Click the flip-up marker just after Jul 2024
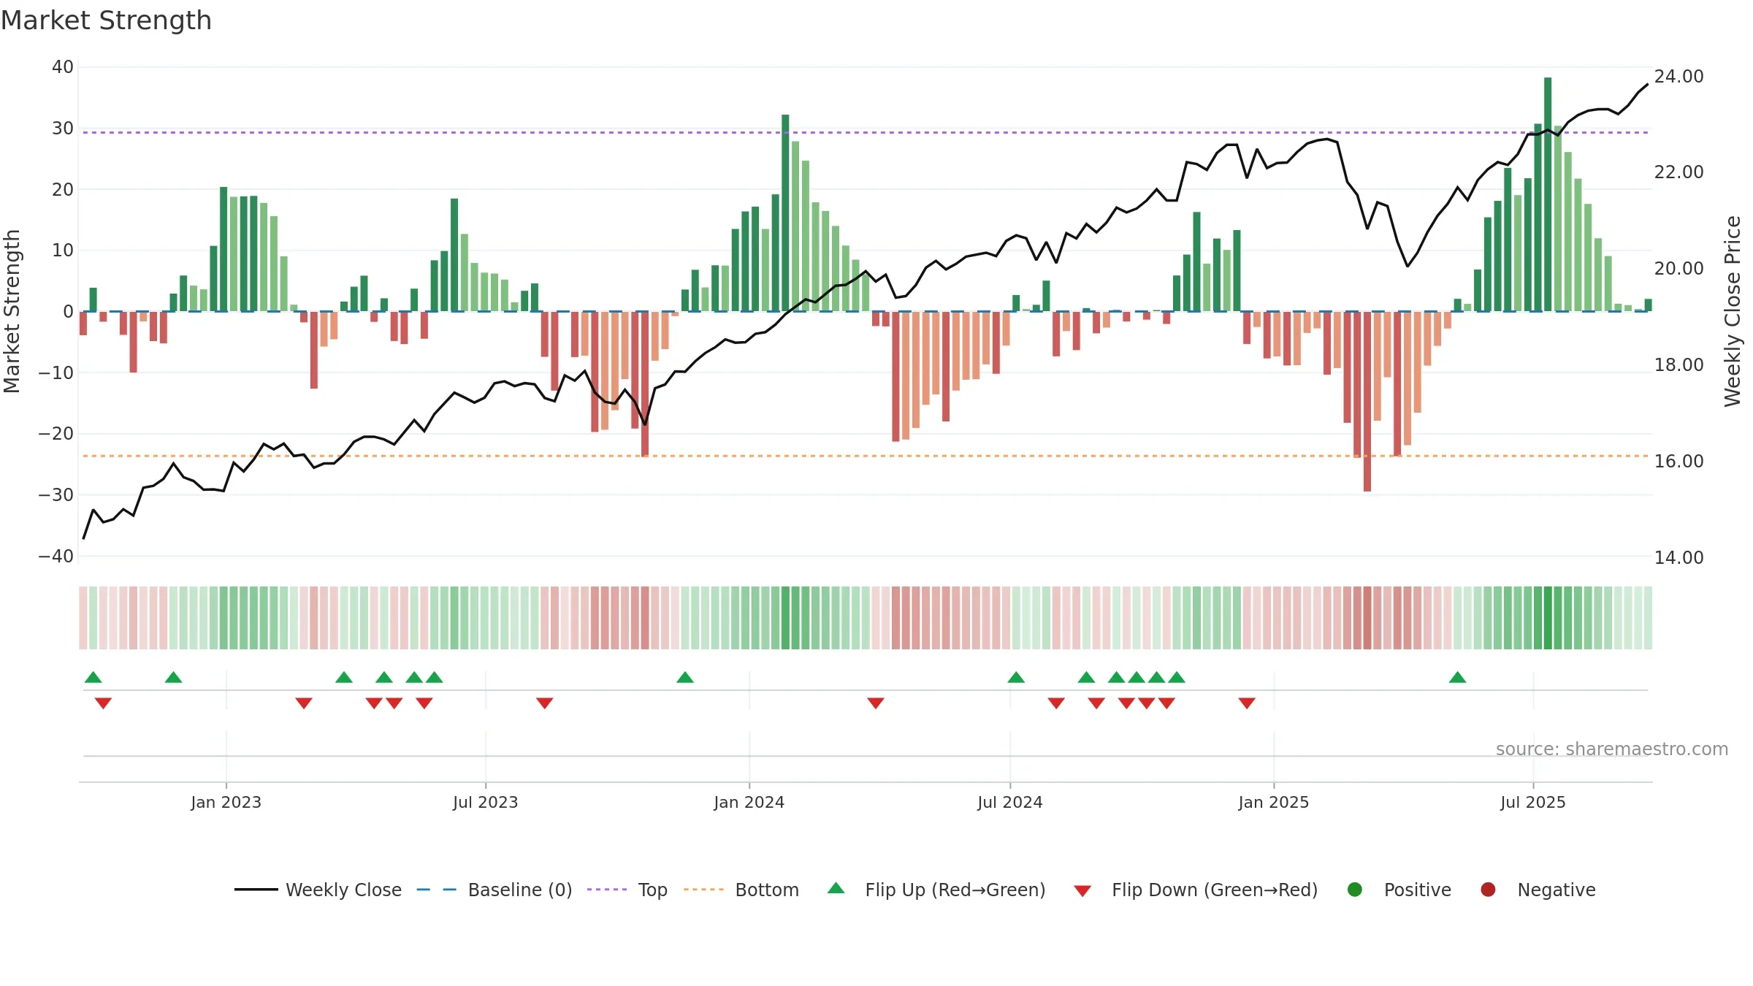The image size is (1753, 986). [1016, 677]
